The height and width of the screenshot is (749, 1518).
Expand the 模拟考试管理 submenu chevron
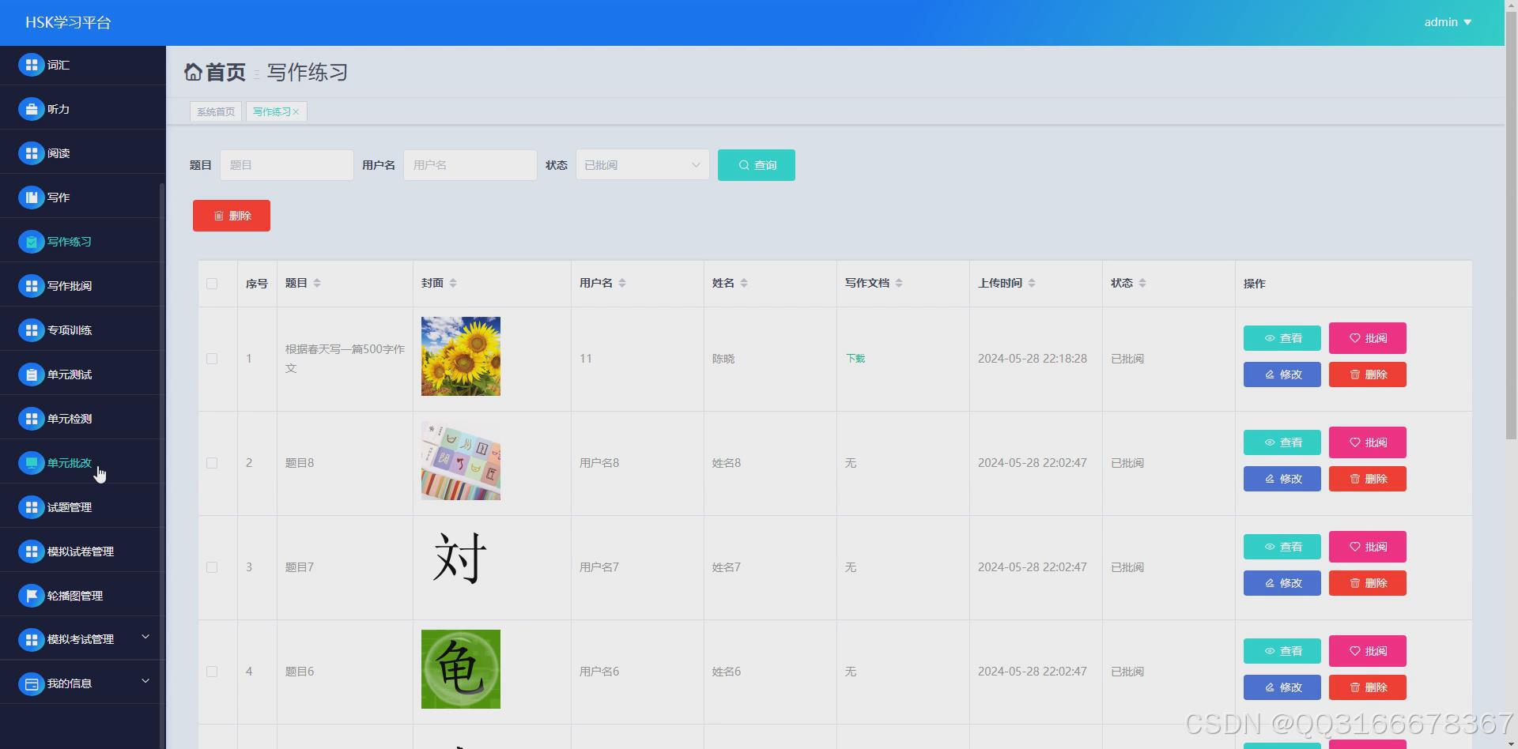tap(145, 637)
